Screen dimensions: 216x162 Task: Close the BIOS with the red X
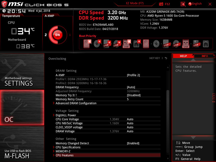(210, 4)
